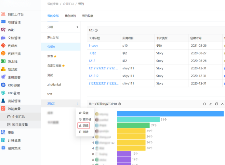Switch to 我的收藏 tab
Screen dimensions: 225x165
click(87, 16)
